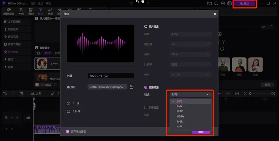Open the bitrate (比特率) dropdown
Screen dimensions: 279x141
pyautogui.click(x=190, y=64)
